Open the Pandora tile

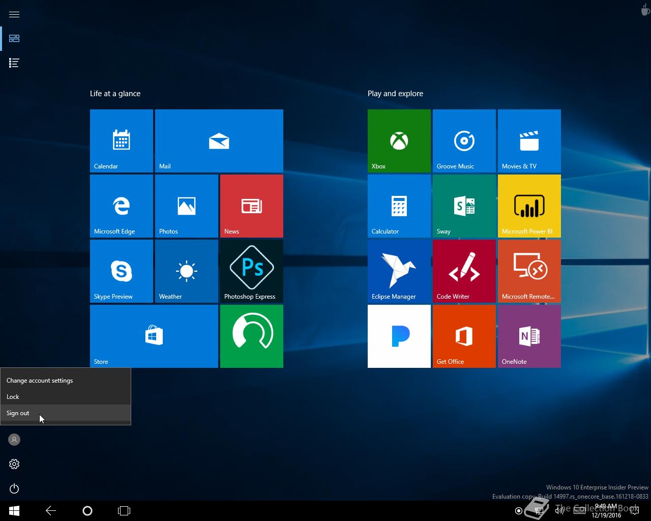(x=399, y=336)
